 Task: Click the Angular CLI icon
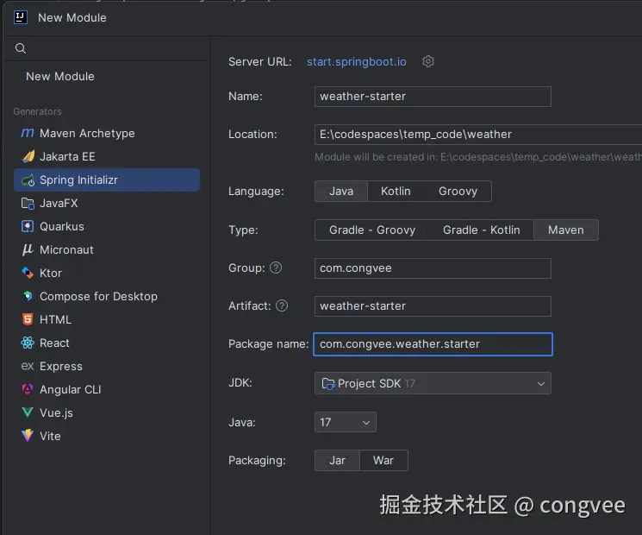tap(28, 389)
